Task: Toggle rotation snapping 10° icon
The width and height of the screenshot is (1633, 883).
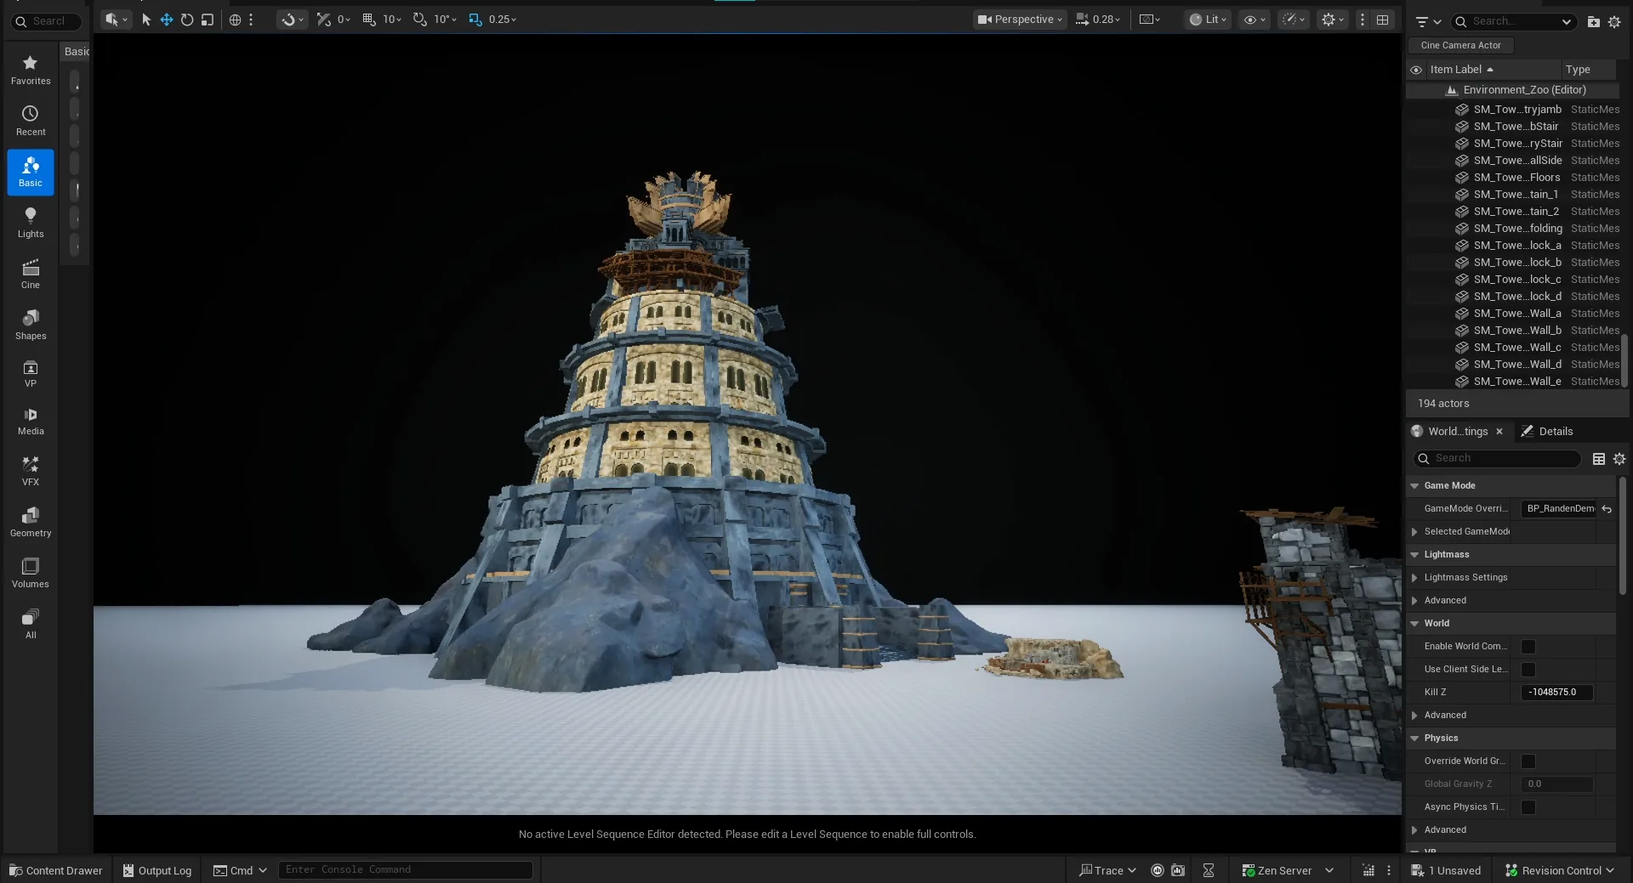Action: [420, 20]
